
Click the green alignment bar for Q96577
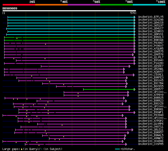(109, 89)
